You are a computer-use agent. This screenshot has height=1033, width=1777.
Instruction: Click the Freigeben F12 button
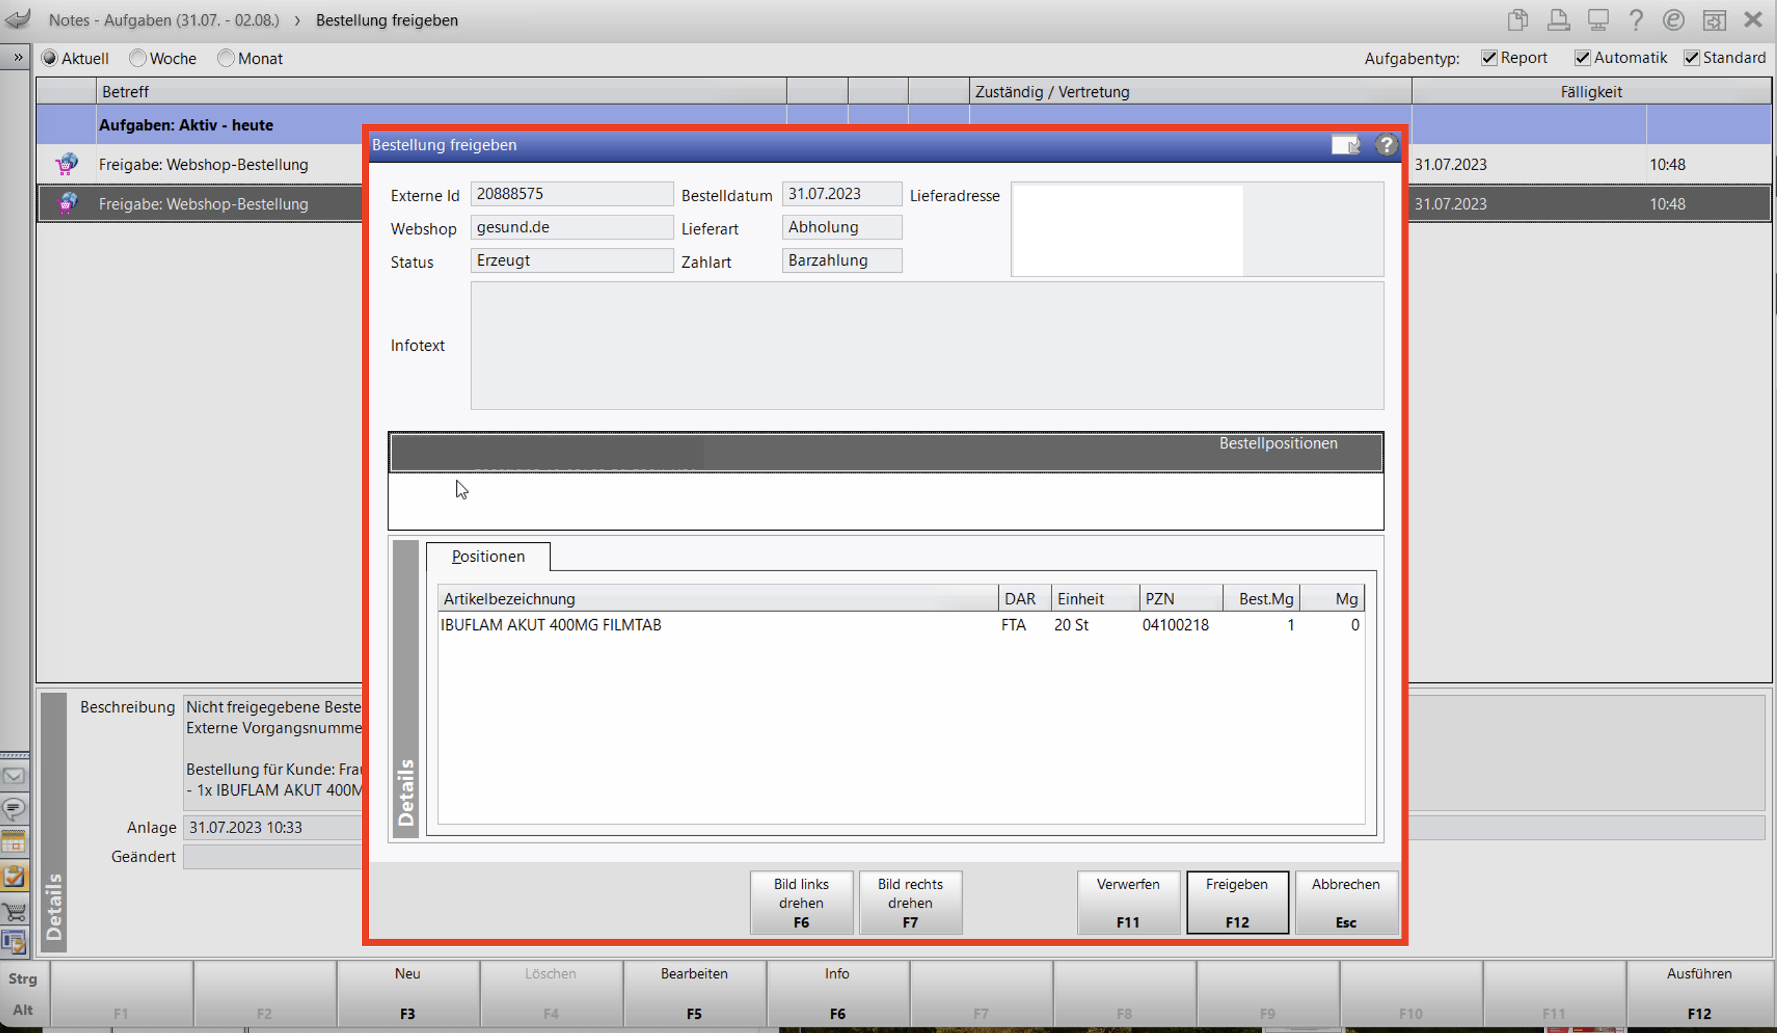pos(1237,902)
